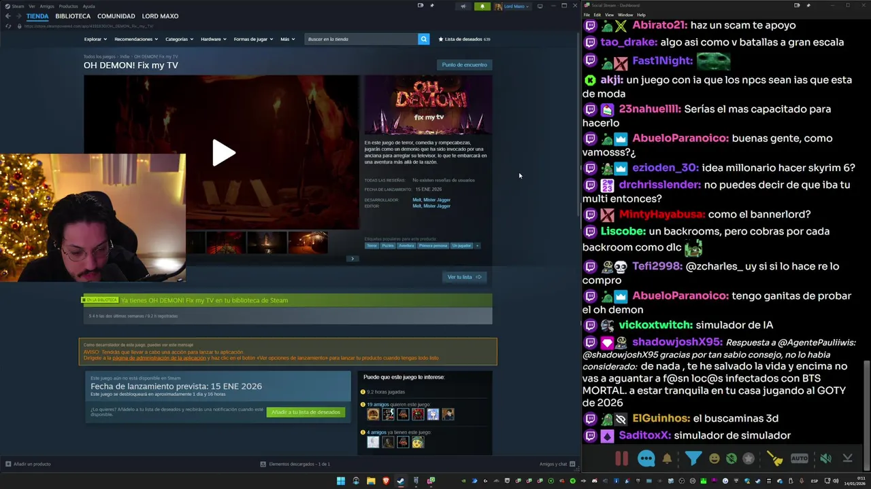
Task: Expand the Formas de jugar dropdown
Action: pos(253,39)
